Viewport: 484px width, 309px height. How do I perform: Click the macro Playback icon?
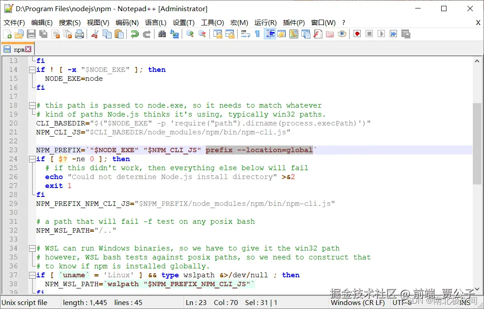381,34
